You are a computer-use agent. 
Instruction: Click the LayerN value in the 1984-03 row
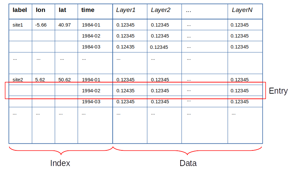(240, 47)
